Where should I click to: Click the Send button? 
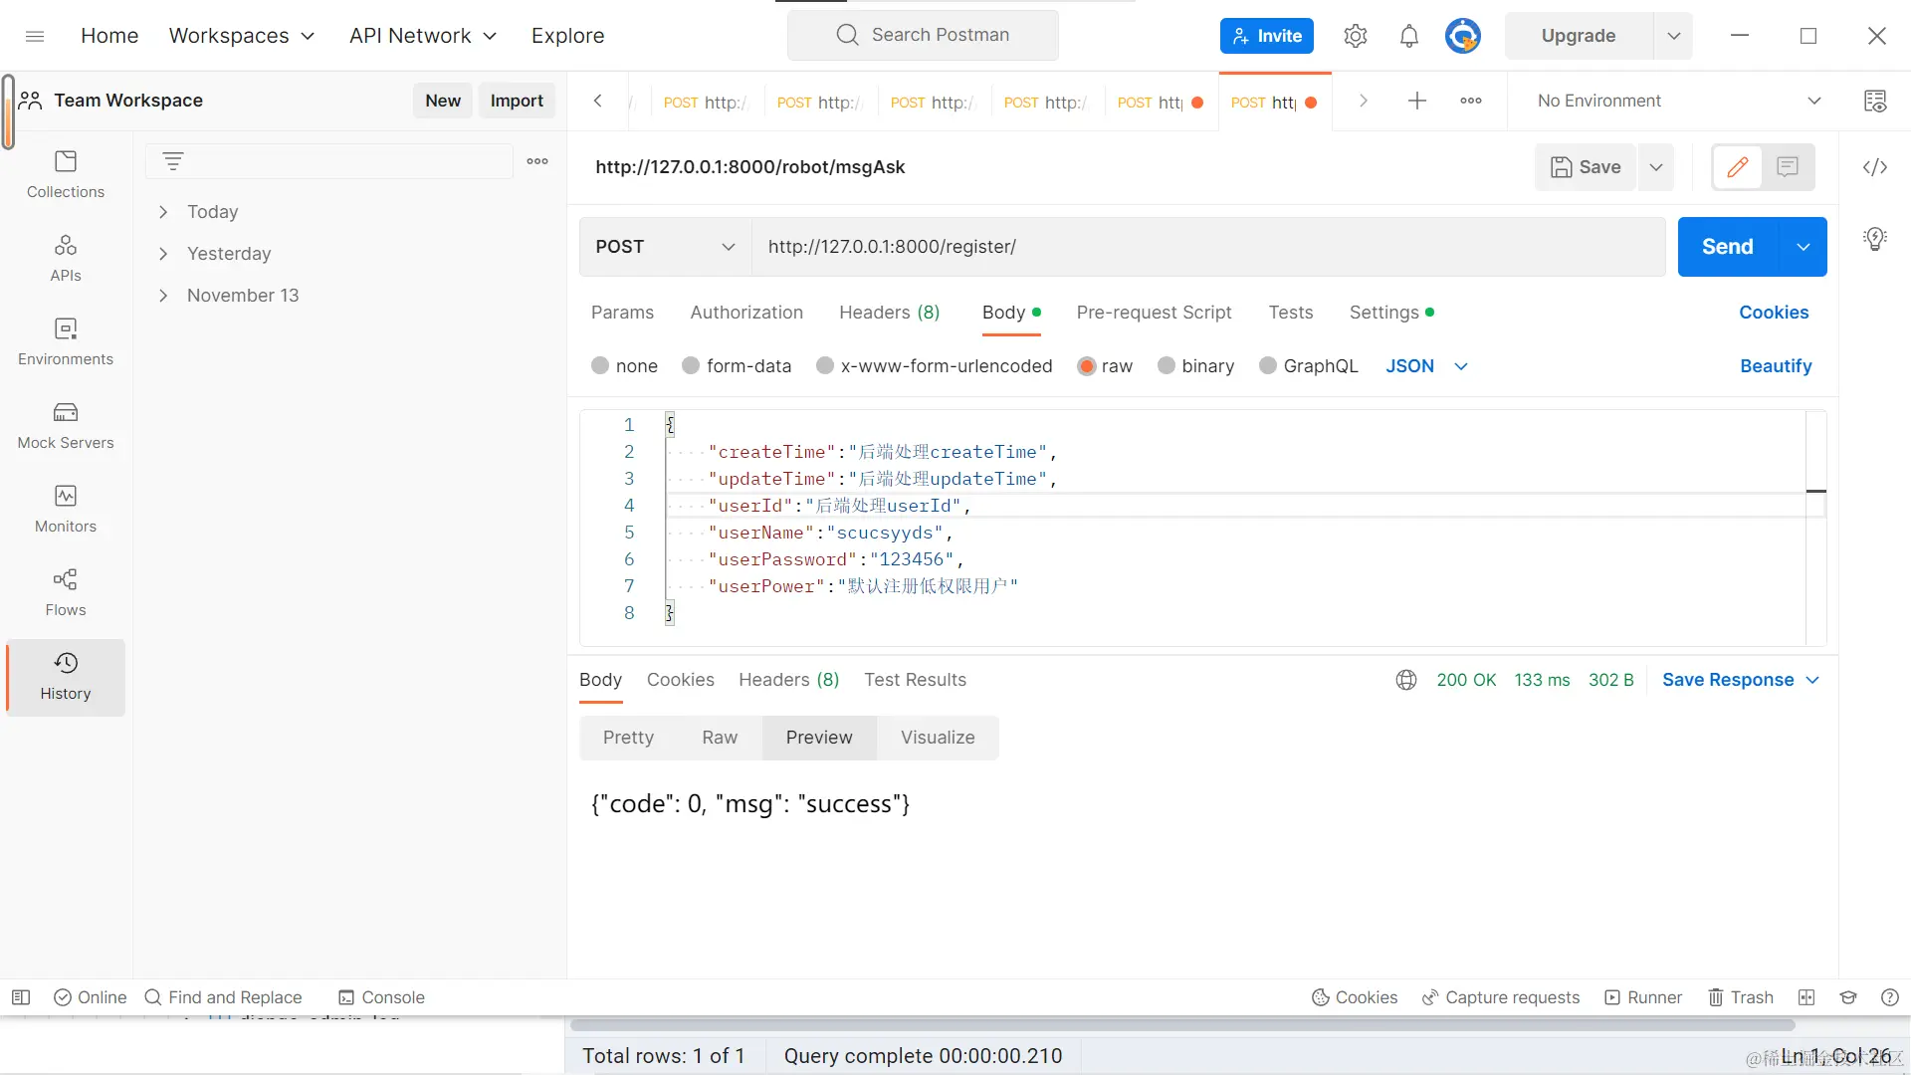point(1728,247)
